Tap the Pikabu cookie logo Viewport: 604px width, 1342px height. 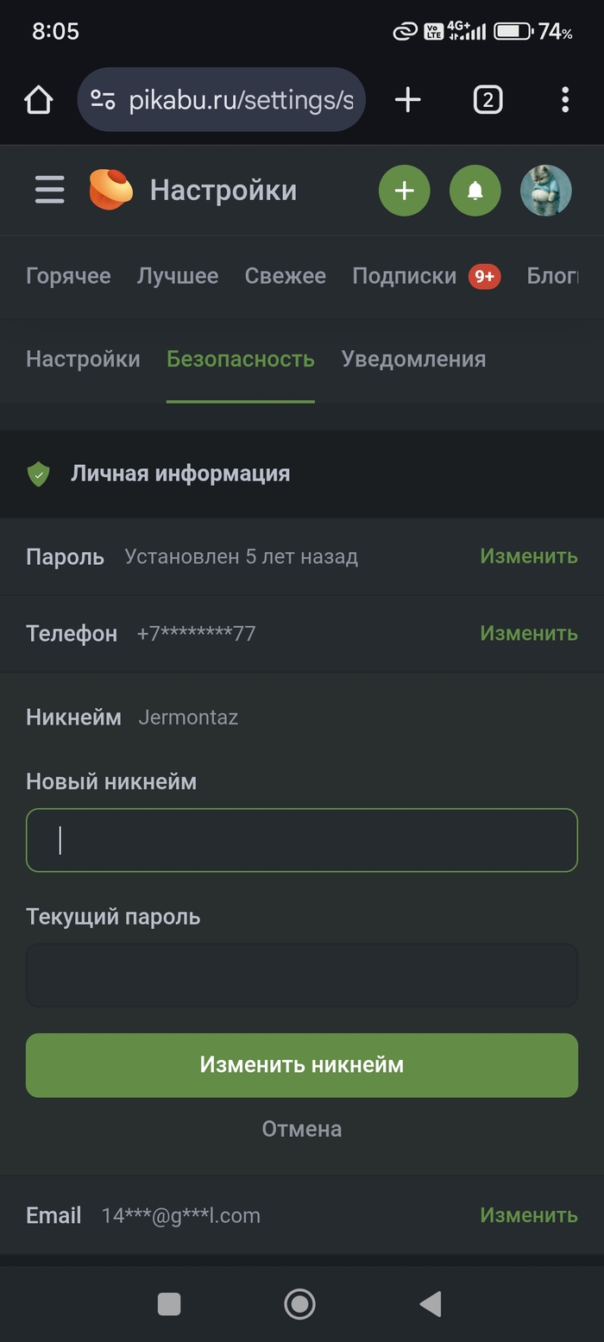pos(111,190)
